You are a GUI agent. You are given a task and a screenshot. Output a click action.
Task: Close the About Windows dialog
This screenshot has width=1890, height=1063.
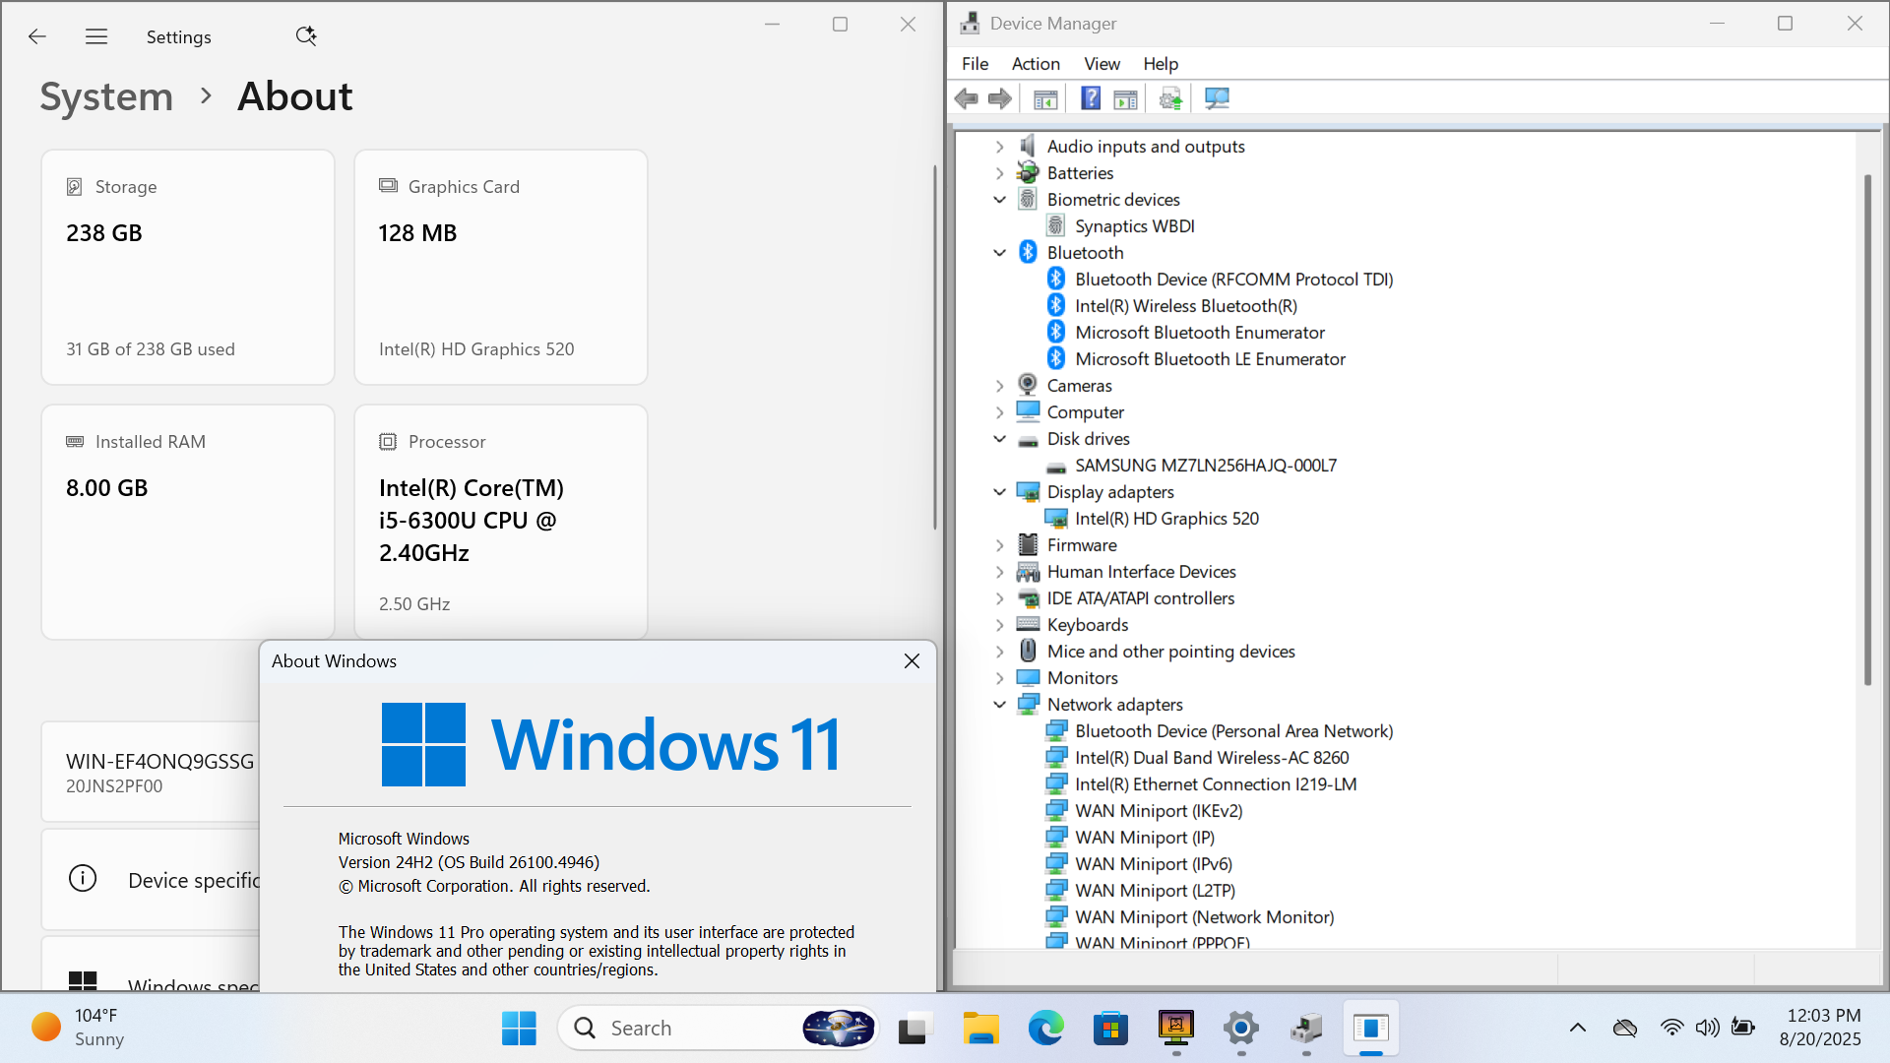pyautogui.click(x=912, y=661)
